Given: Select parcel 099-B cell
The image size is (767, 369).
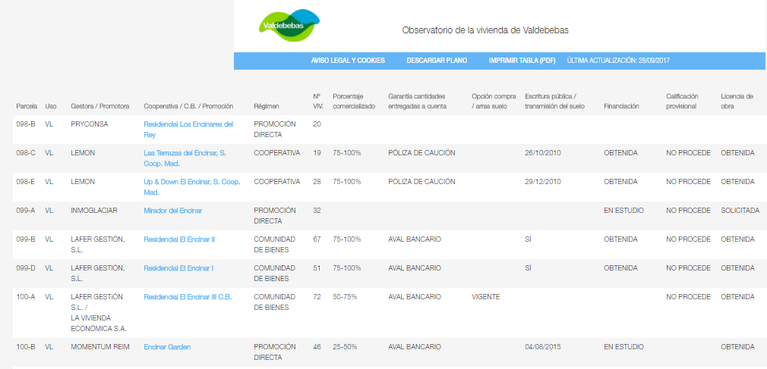Looking at the screenshot, I should click(26, 239).
